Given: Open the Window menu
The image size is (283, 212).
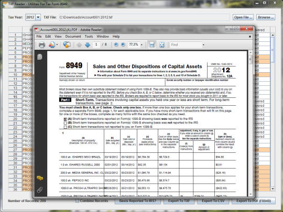Looking at the screenshot, I should (x=103, y=37).
